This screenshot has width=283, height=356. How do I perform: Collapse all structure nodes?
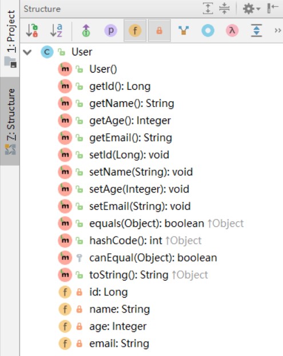pos(225,9)
